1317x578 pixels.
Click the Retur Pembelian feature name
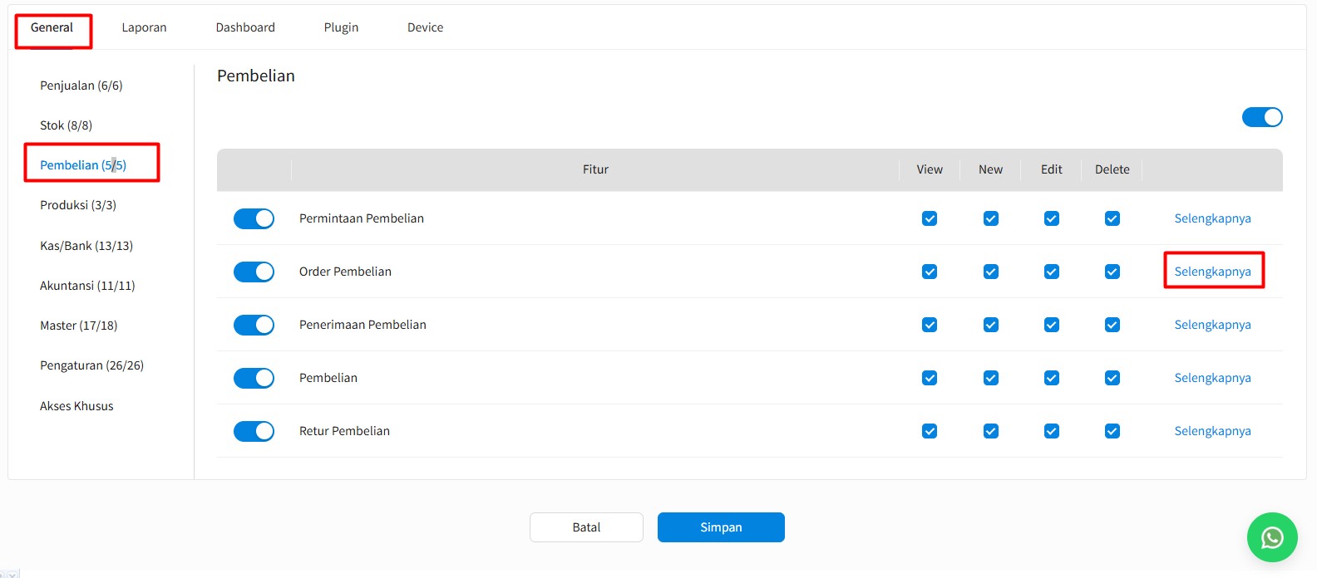pyautogui.click(x=344, y=431)
